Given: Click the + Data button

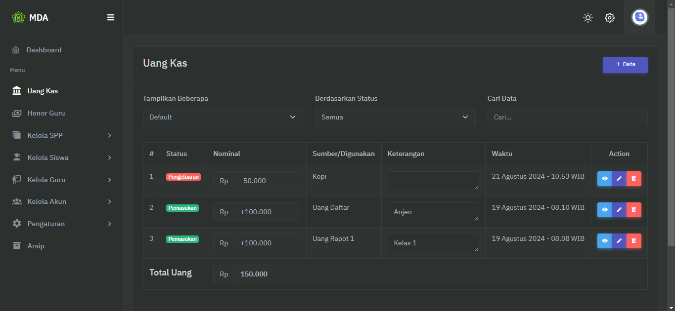Looking at the screenshot, I should (625, 65).
